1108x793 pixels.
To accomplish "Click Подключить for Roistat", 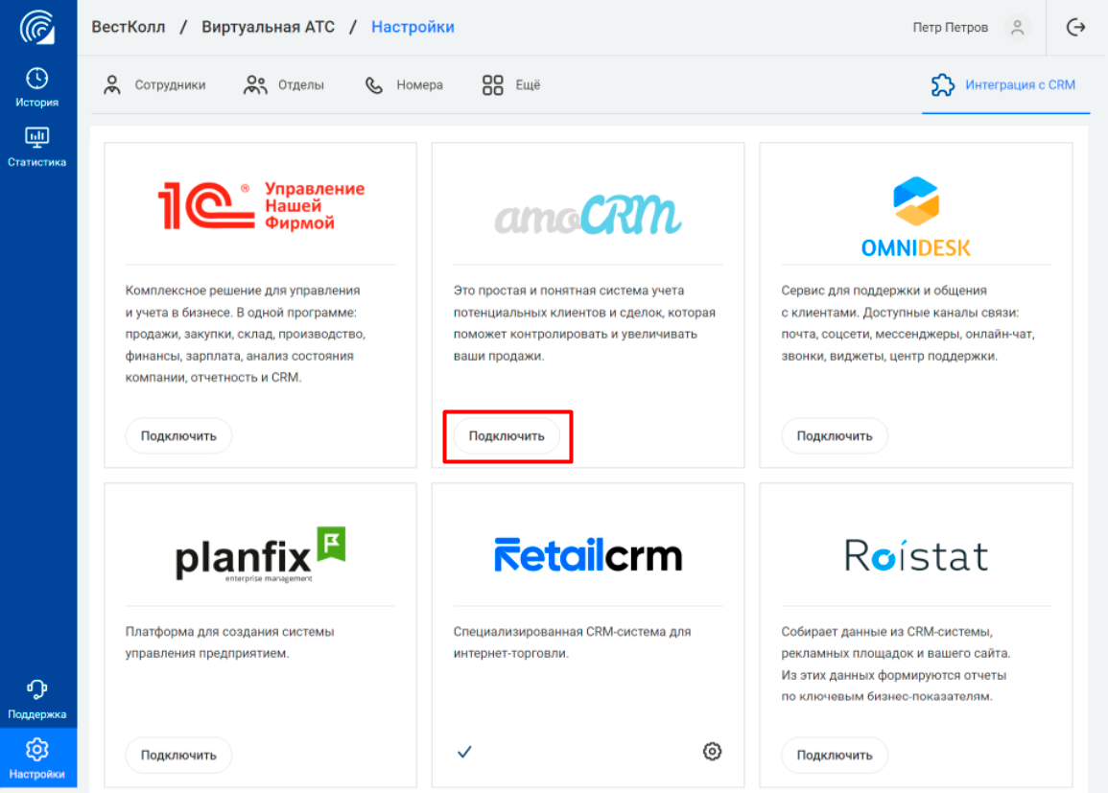I will point(835,755).
